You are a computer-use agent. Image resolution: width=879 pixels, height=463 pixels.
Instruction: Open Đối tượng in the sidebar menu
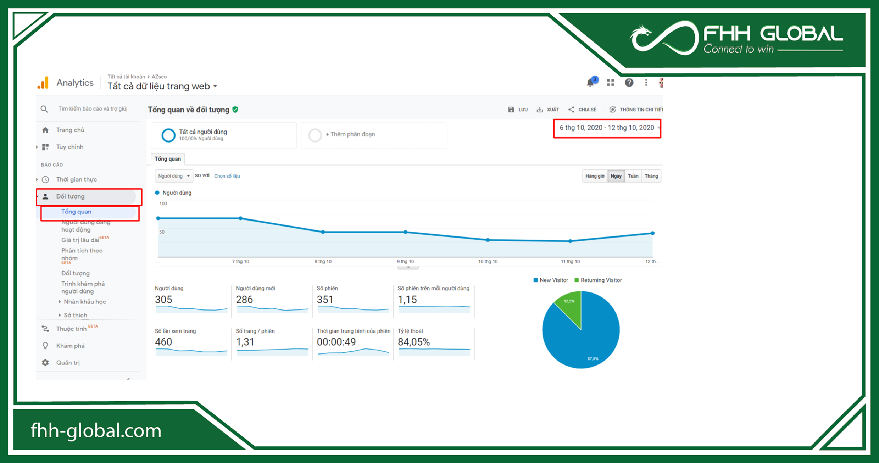(70, 196)
